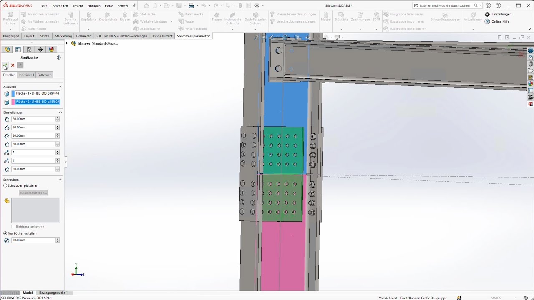Select Nur Löcher erstellen radio button
This screenshot has width=534, height=300.
(5, 233)
